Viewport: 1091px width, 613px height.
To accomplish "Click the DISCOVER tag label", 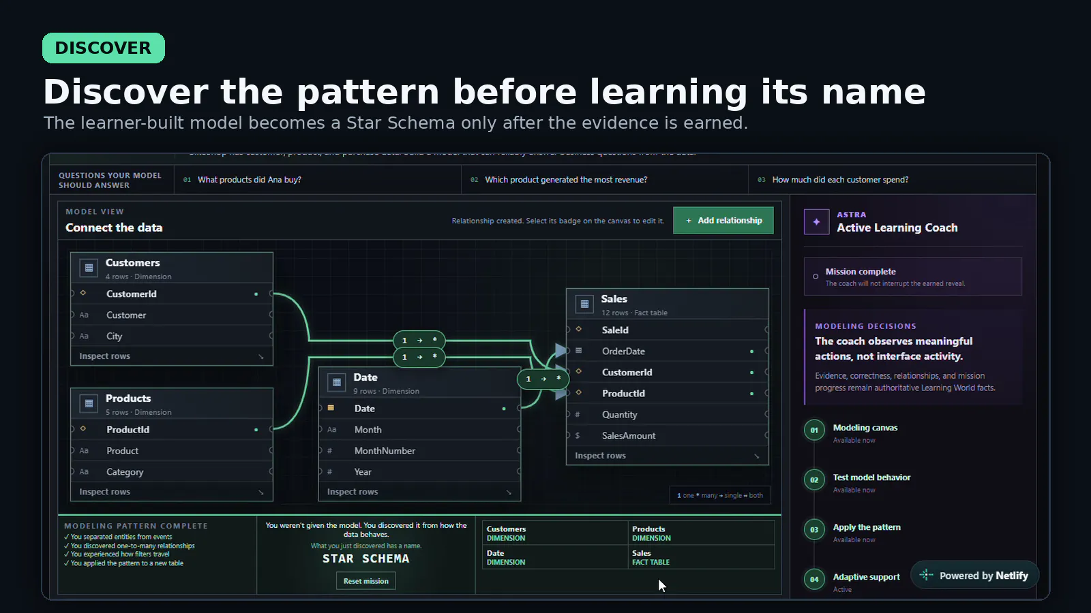I will [x=104, y=48].
